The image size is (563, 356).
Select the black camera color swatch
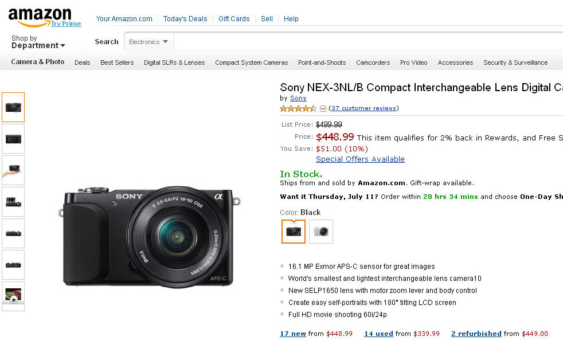[x=294, y=232]
